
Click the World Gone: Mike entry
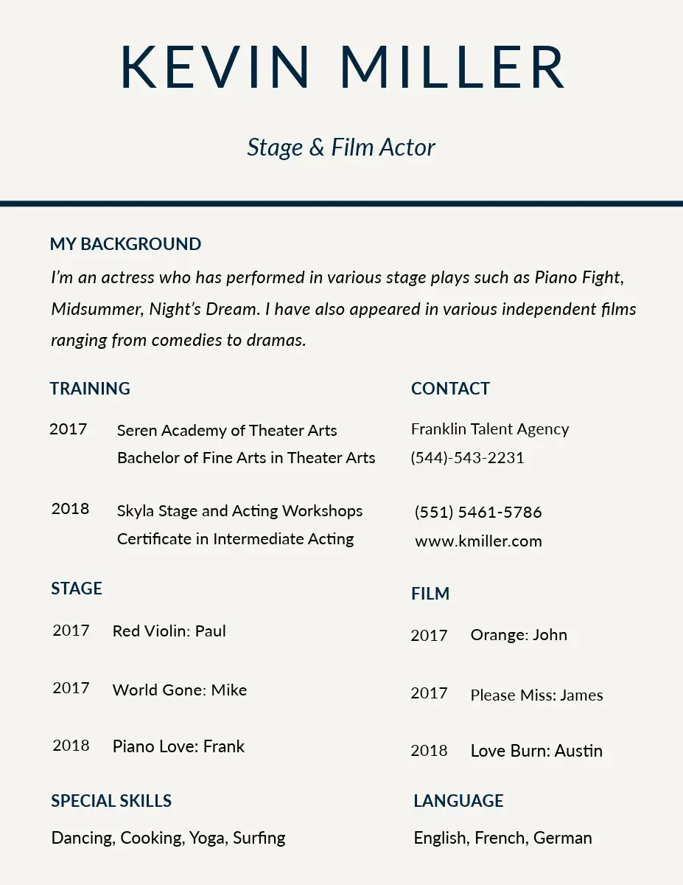coord(179,690)
